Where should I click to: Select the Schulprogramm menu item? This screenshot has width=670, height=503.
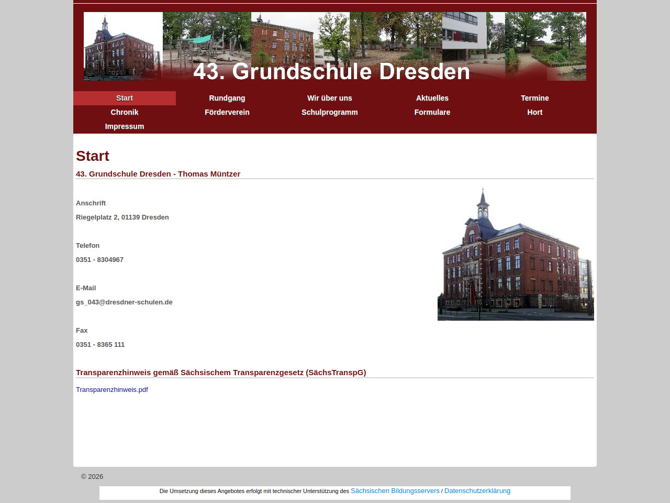[330, 112]
